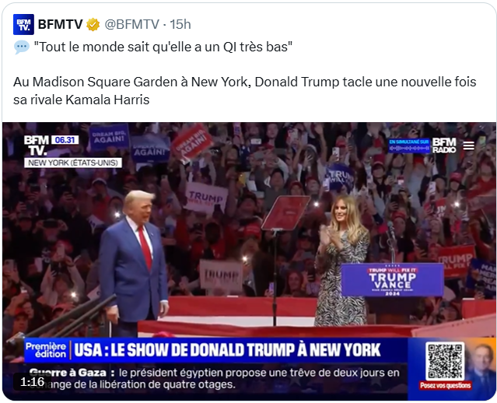Click the NEW YORK (ÉTATS-UNIS) location label

point(73,163)
